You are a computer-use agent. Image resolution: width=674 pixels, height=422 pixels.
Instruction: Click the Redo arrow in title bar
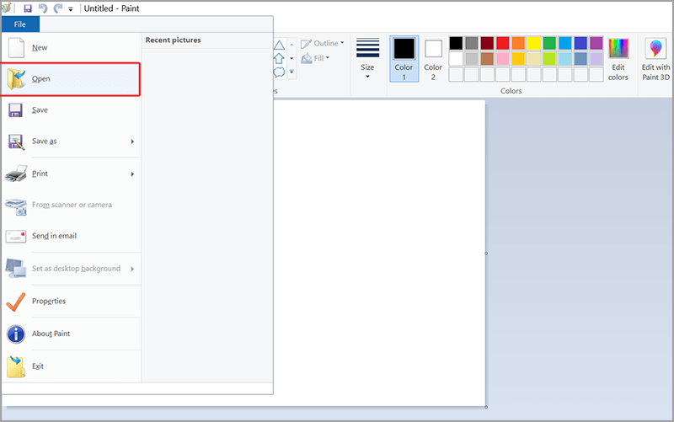[57, 8]
